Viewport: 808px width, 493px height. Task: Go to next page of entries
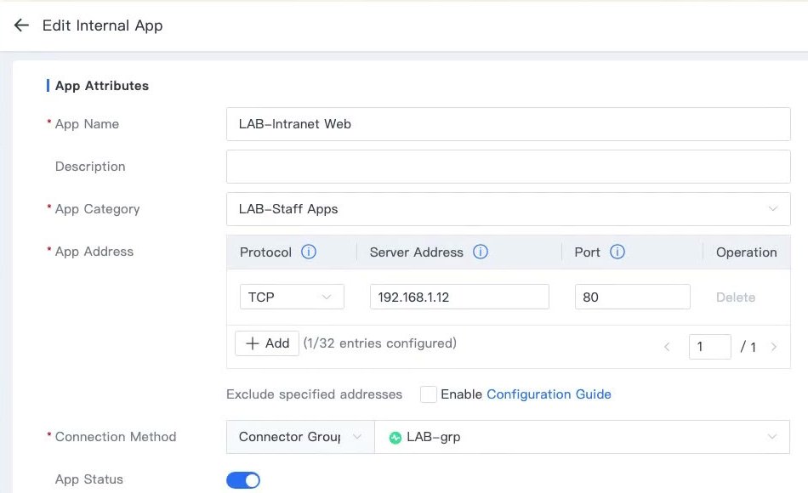pos(773,347)
